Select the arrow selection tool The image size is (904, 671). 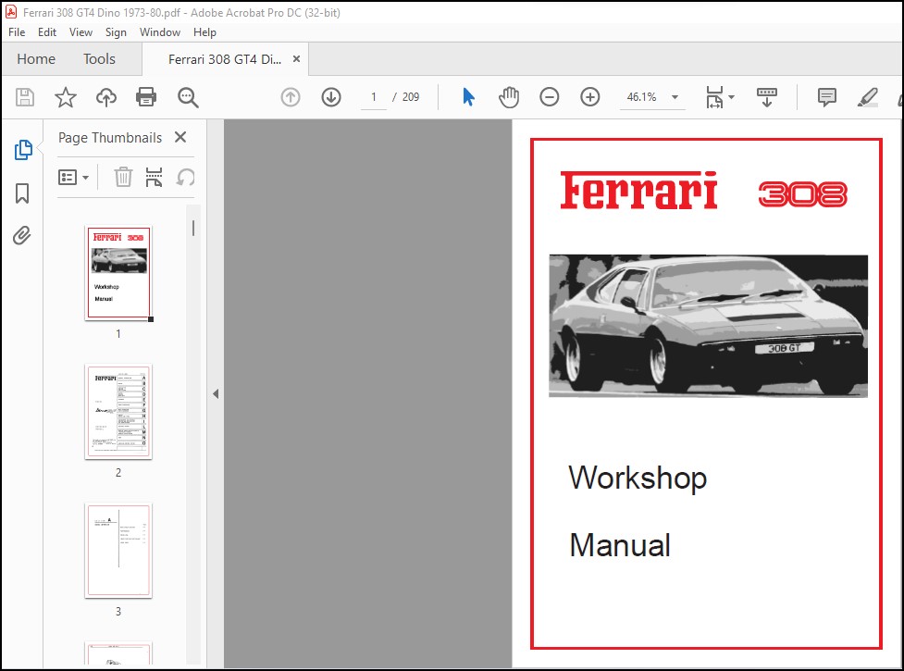468,97
